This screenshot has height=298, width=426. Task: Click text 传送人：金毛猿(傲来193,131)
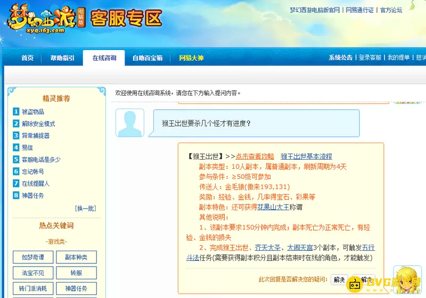point(244,187)
